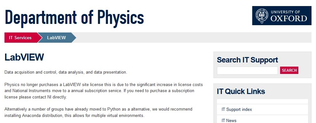Image resolution: width=316 pixels, height=123 pixels.
Task: Click the 'Data acquisition and control' sentence
Action: [66, 72]
